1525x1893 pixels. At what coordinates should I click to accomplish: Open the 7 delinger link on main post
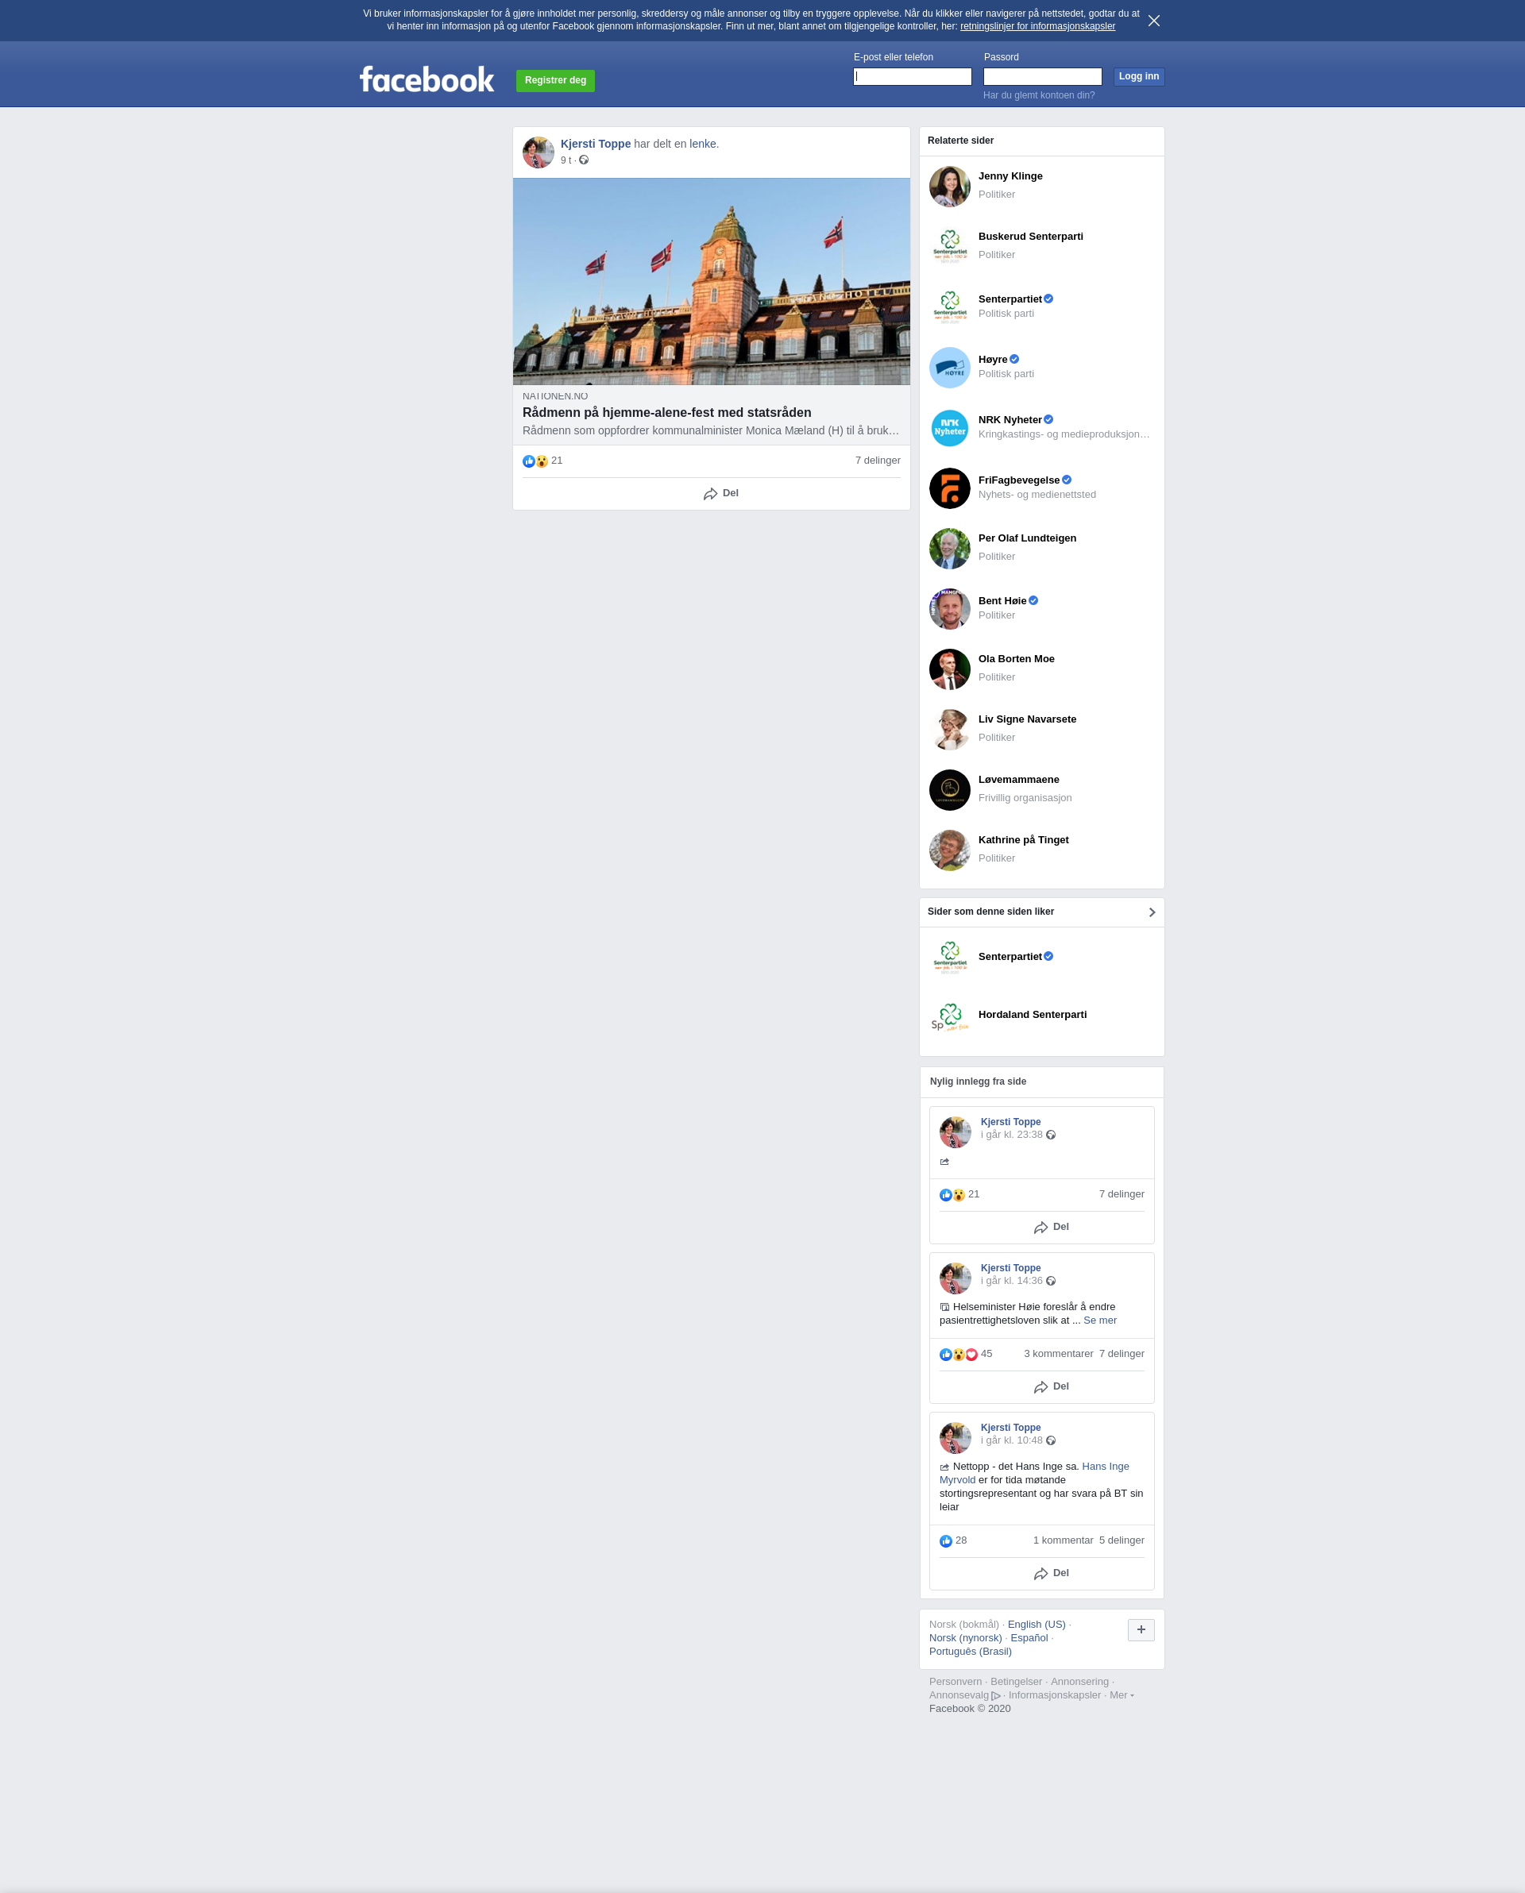(x=877, y=461)
